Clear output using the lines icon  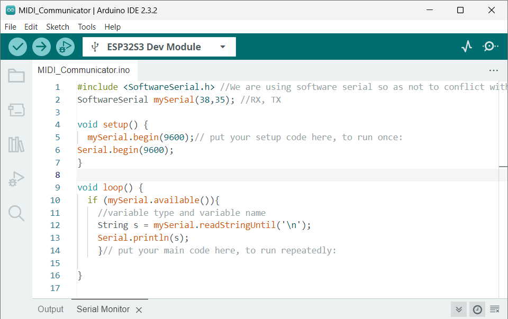495,309
